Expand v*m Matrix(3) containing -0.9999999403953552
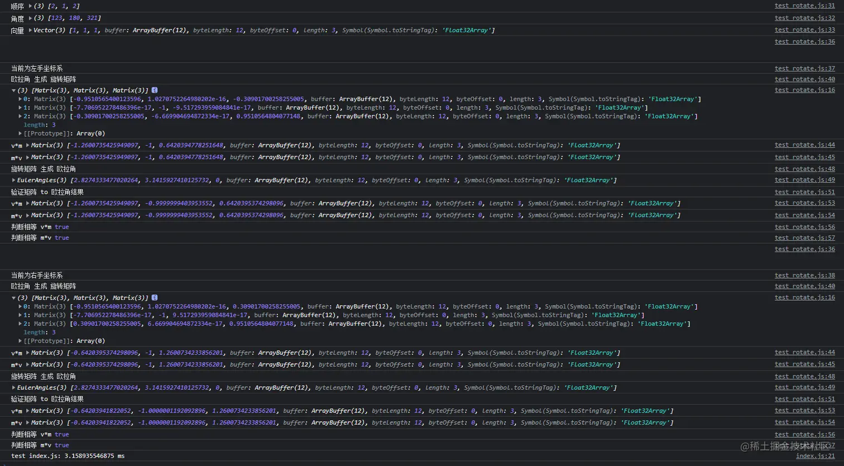This screenshot has width=844, height=466. (x=27, y=204)
